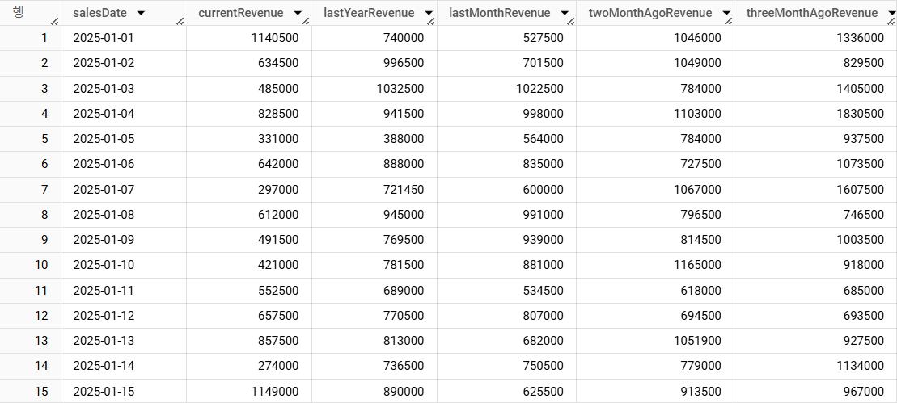Open threeMonthAgoRevenue column dropdown arrow
The width and height of the screenshot is (897, 403).
(x=892, y=13)
